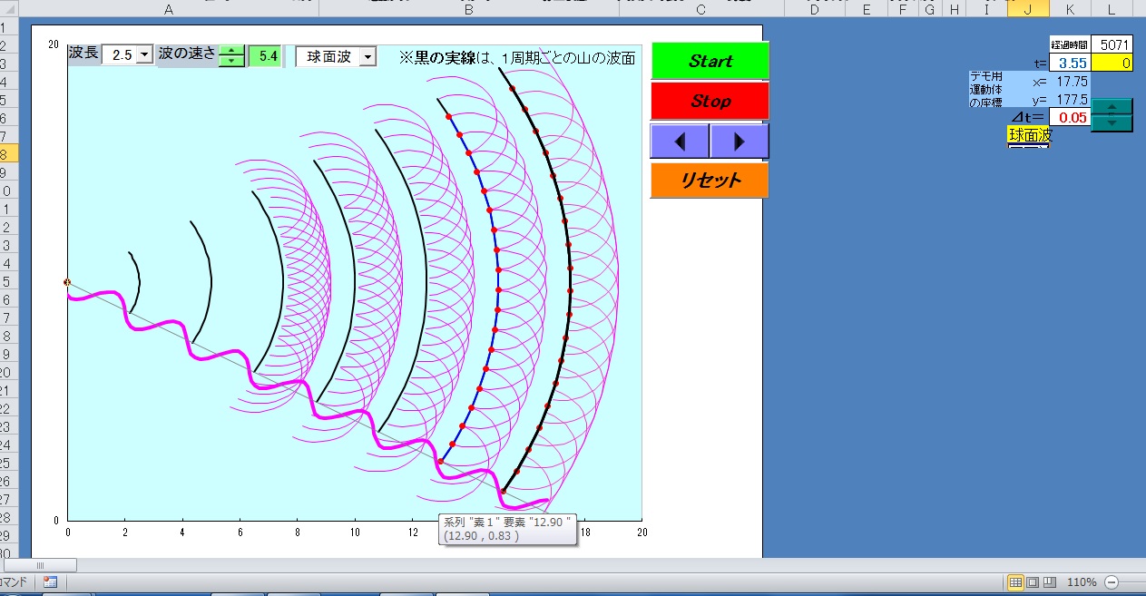Open the 球面波 wave type dropdown

367,57
